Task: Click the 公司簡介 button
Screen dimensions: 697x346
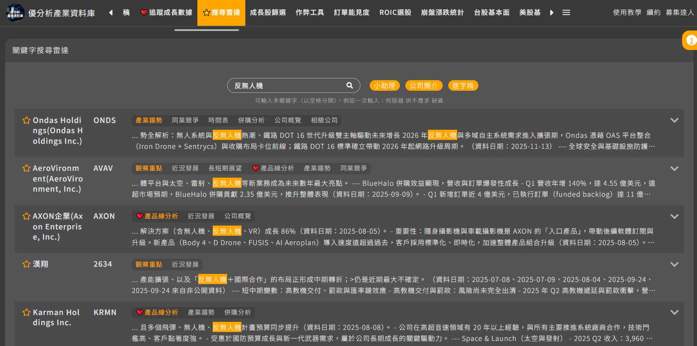Action: 424,86
